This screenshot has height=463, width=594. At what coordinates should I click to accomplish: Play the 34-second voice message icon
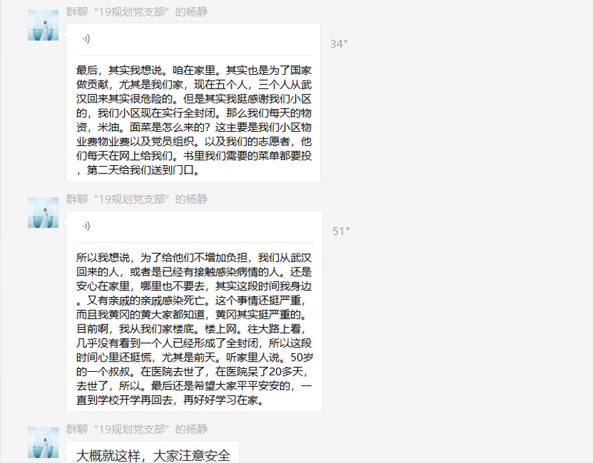(x=87, y=39)
